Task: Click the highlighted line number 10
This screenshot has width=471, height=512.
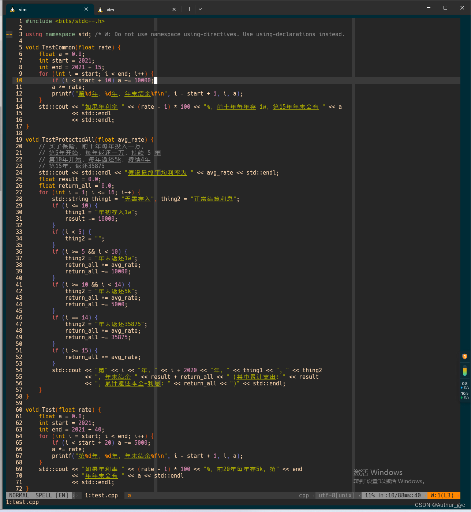Action: pyautogui.click(x=19, y=81)
